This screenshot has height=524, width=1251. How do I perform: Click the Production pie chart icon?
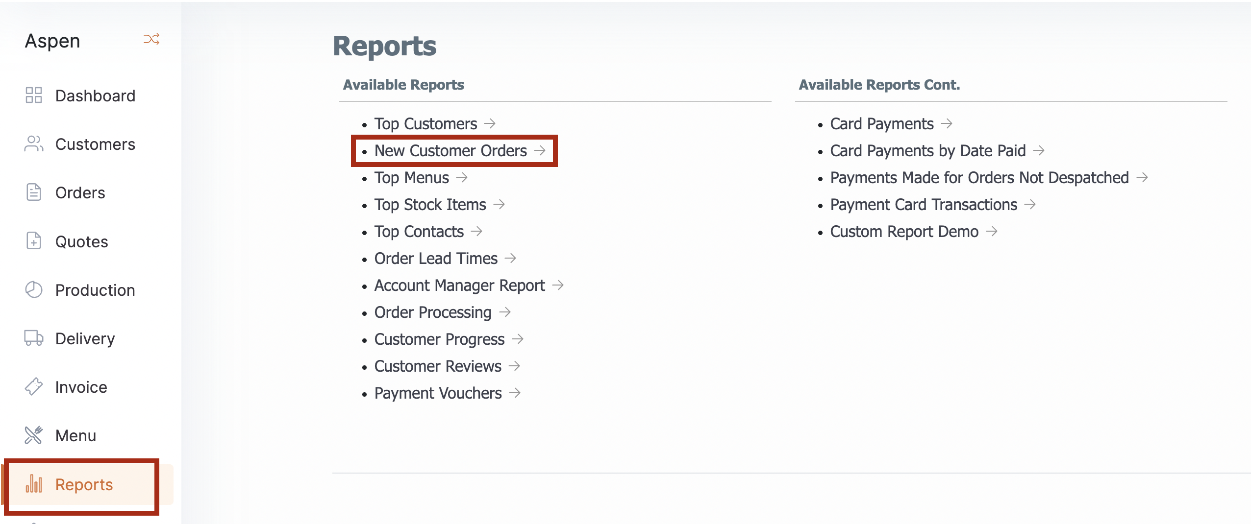[34, 290]
